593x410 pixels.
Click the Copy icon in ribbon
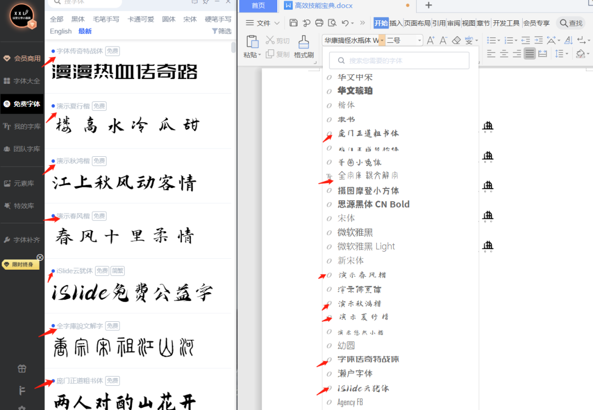[270, 54]
